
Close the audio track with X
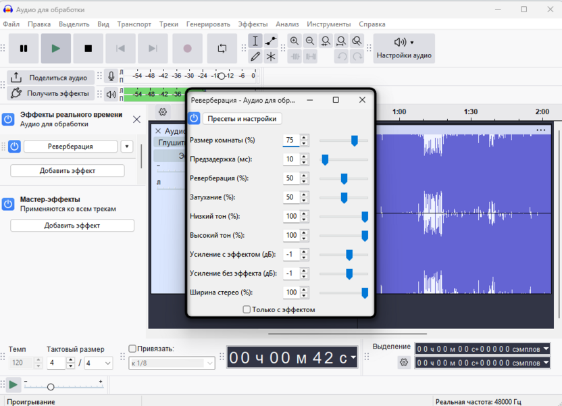(158, 131)
